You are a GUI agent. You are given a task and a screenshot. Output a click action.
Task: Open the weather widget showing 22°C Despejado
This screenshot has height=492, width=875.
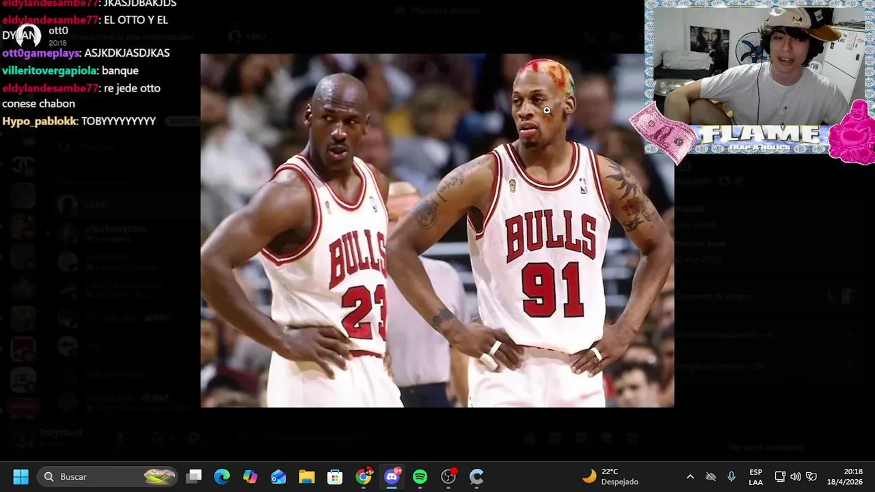pos(610,476)
